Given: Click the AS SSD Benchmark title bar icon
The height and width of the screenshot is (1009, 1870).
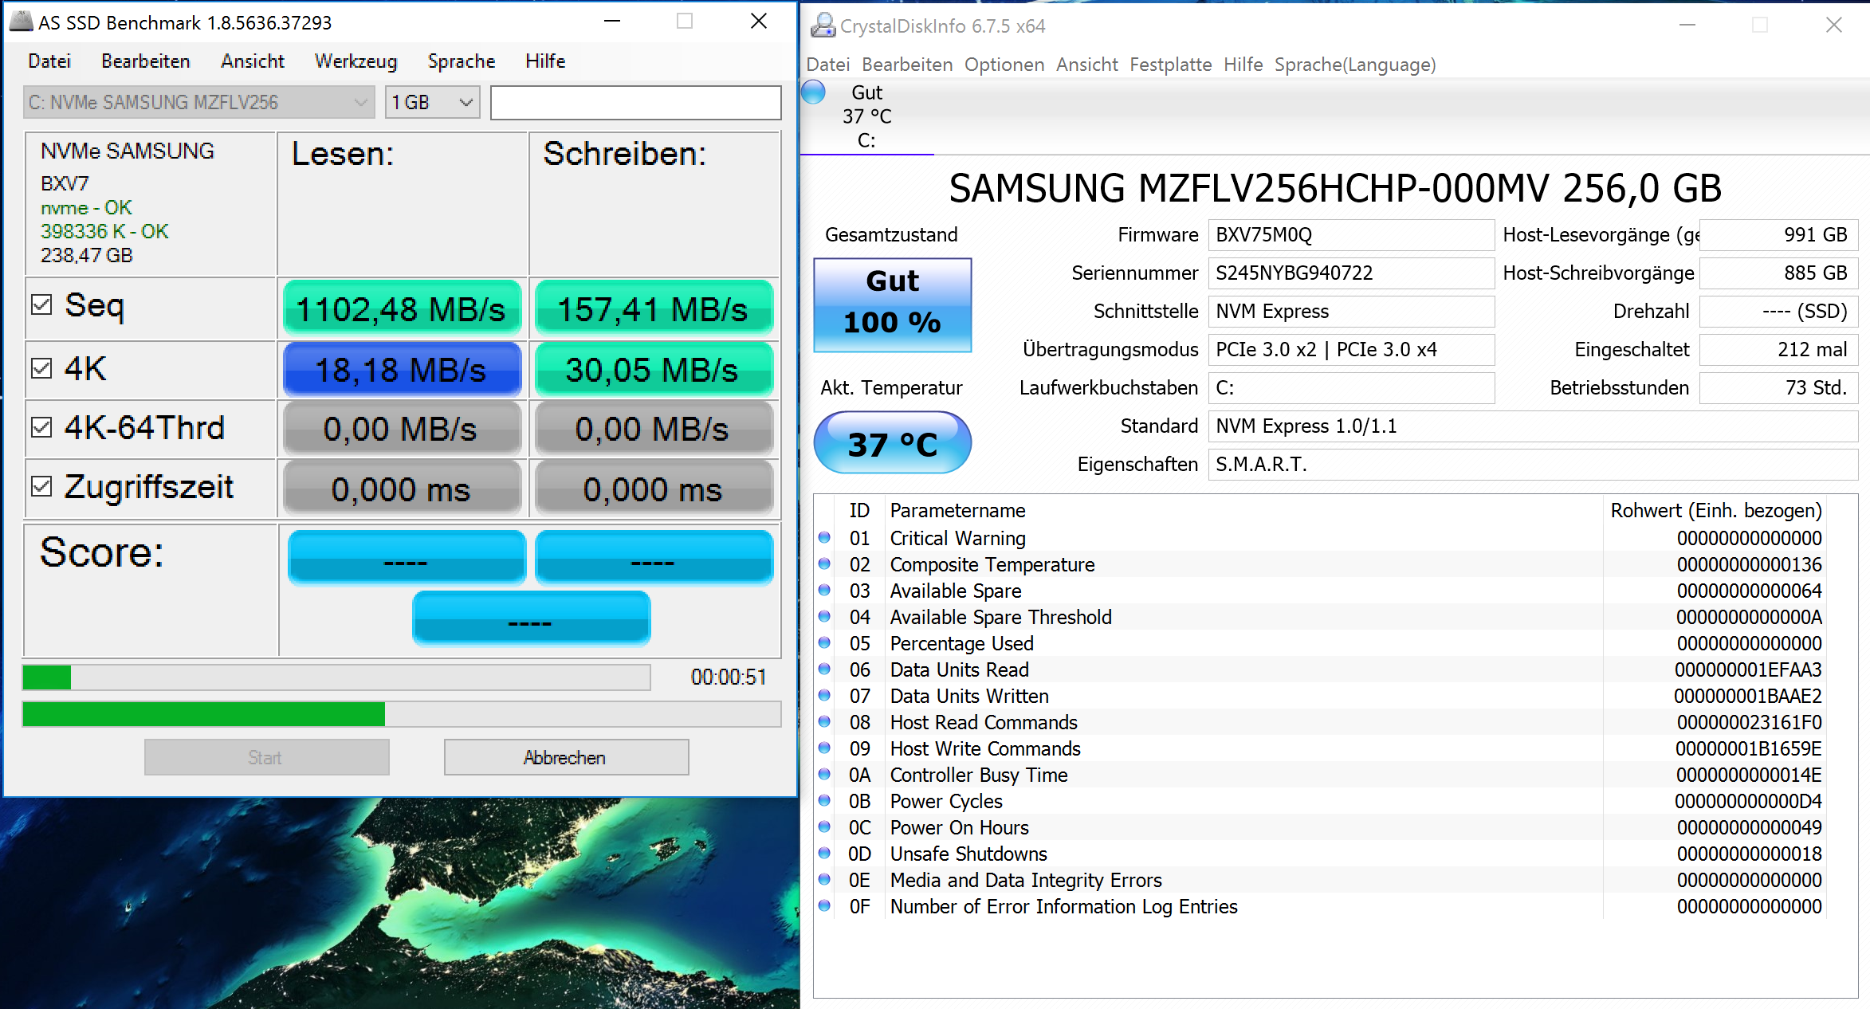Looking at the screenshot, I should click(x=21, y=22).
